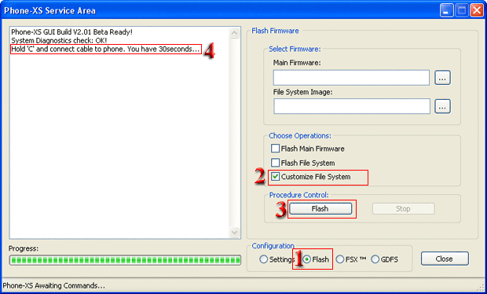Close the Service Area via Close button
The width and height of the screenshot is (487, 294).
(x=445, y=259)
